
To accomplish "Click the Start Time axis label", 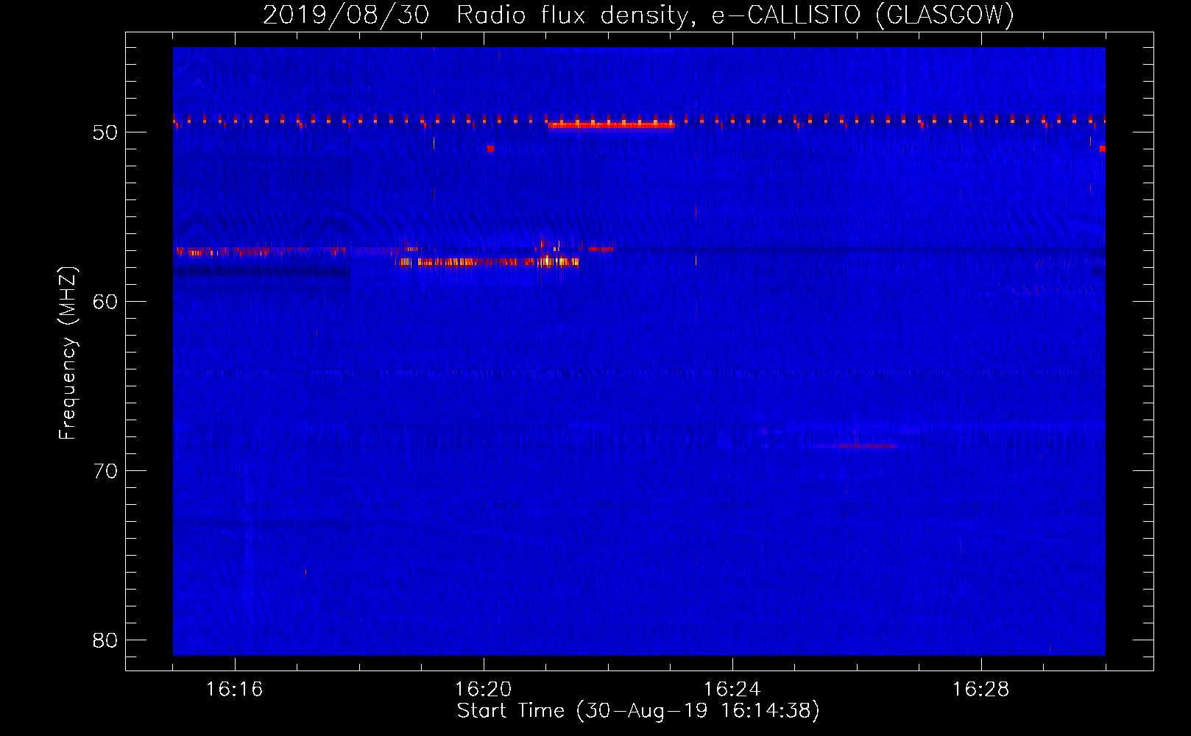I will coord(638,711).
